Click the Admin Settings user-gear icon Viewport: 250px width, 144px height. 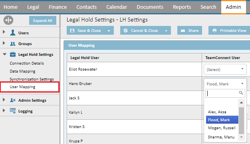pyautogui.click(x=13, y=100)
